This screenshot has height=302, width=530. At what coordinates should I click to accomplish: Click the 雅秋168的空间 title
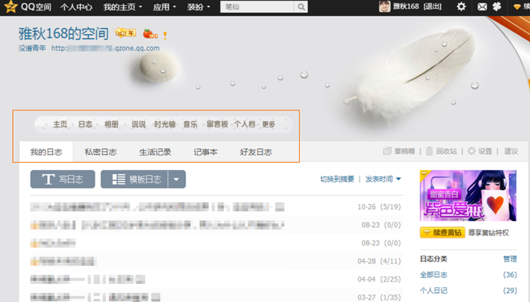click(x=64, y=33)
